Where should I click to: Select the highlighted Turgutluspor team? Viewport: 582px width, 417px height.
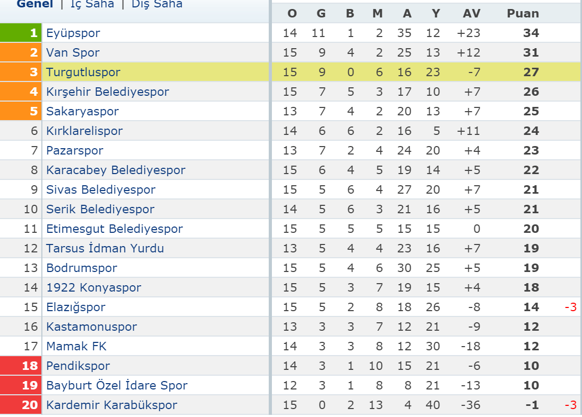point(83,72)
